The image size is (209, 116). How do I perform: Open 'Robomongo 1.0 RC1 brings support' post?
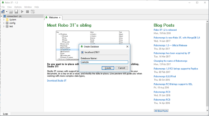pyautogui.click(x=176, y=69)
